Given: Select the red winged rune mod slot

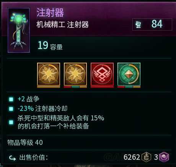Looking at the screenshot, I should point(102,74).
